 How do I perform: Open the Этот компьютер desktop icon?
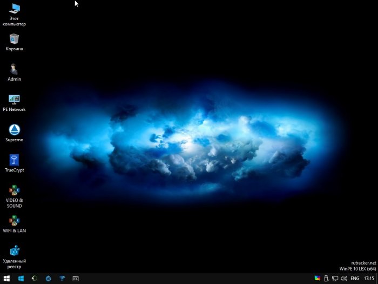[x=14, y=9]
